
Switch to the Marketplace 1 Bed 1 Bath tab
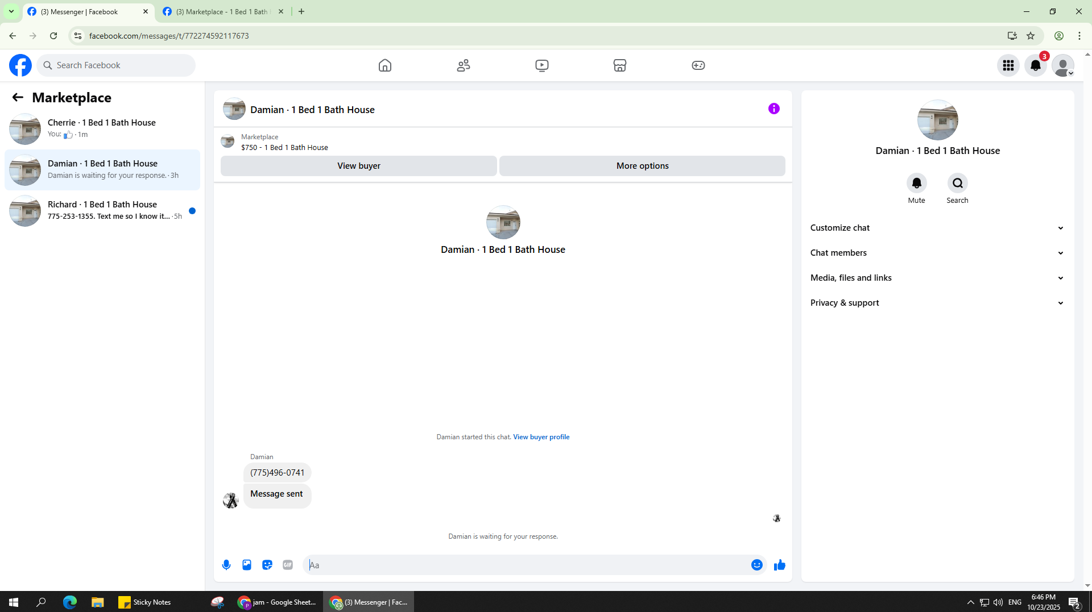pyautogui.click(x=223, y=11)
